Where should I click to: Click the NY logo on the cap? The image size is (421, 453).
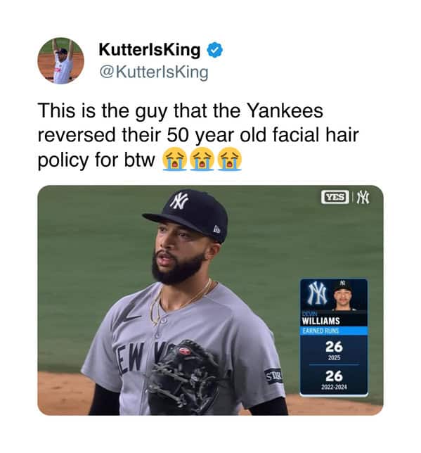coord(179,200)
